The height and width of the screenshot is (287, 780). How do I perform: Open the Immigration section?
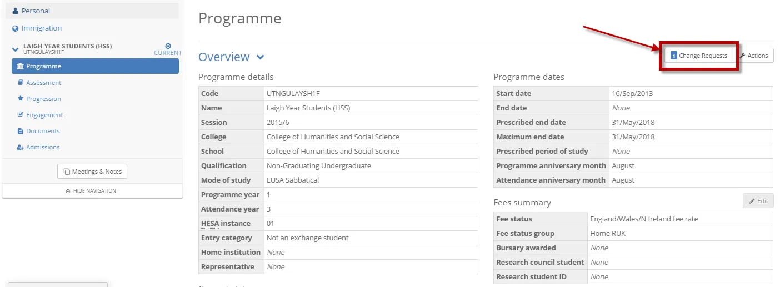tap(42, 28)
